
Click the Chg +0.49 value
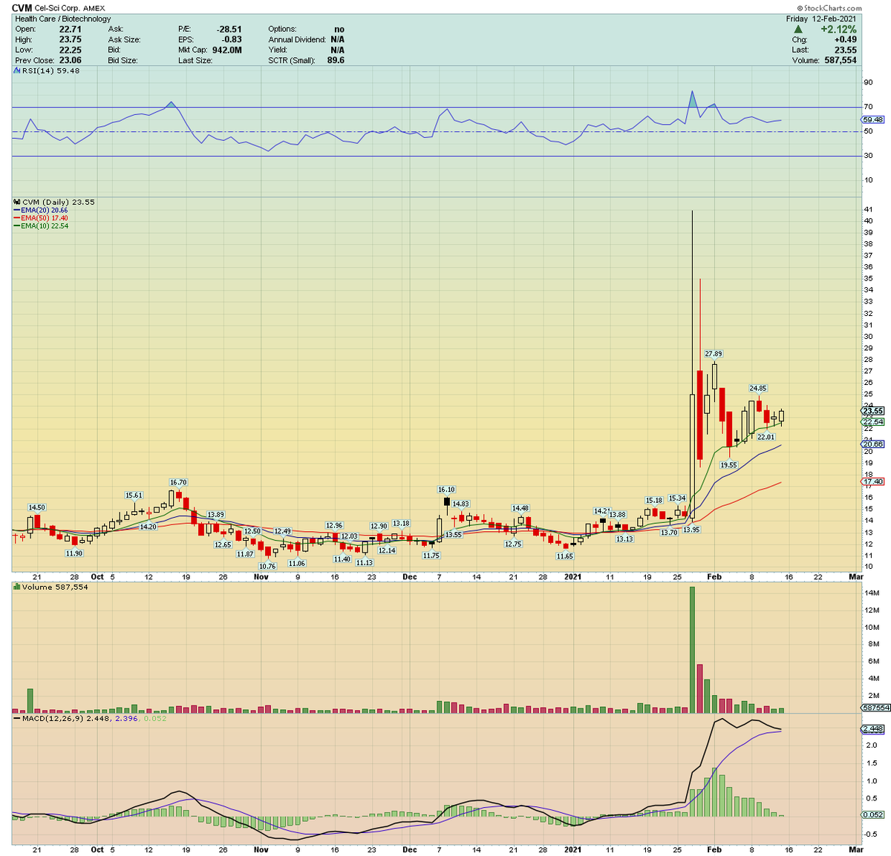point(845,40)
